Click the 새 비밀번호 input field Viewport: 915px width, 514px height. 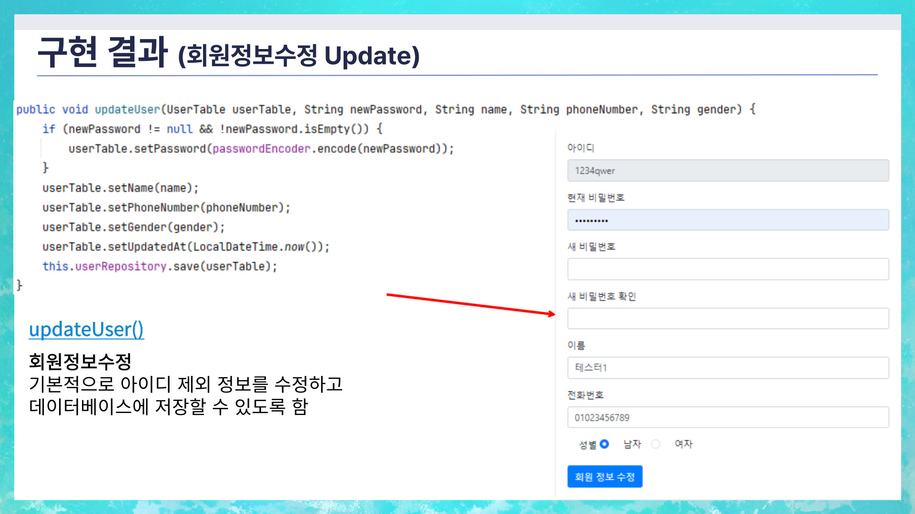point(728,269)
